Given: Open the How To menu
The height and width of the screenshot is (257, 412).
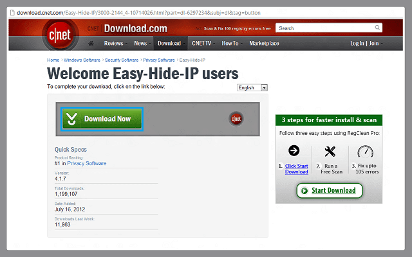Looking at the screenshot, I should pos(232,43).
